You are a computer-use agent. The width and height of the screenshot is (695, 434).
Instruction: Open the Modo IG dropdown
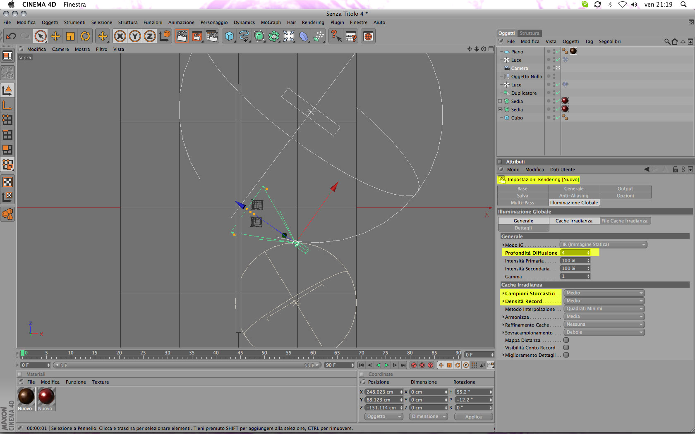coord(603,245)
